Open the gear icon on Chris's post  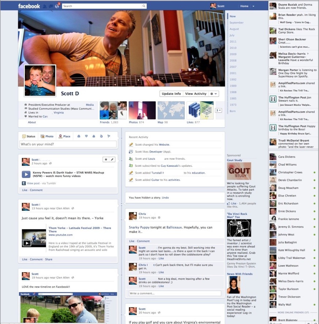tap(159, 217)
